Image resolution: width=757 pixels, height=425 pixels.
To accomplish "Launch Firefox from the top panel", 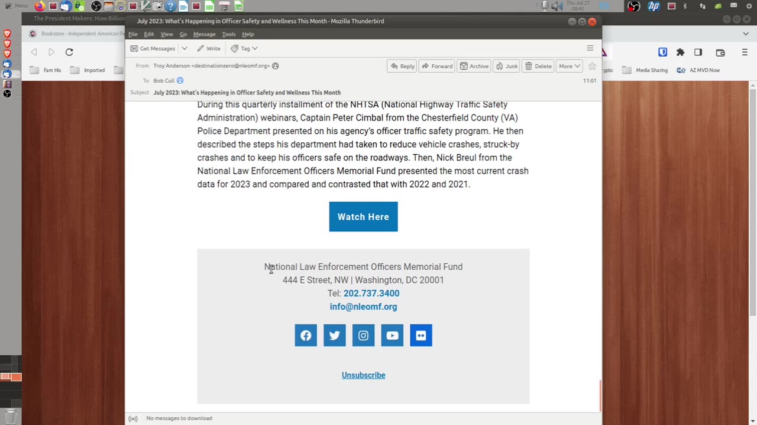I will (x=40, y=6).
